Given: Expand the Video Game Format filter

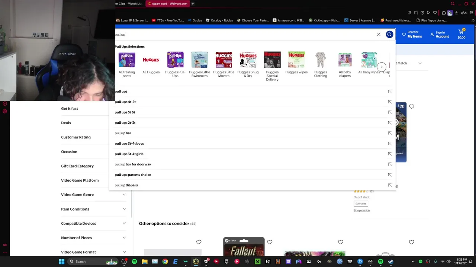Looking at the screenshot, I should point(93,252).
